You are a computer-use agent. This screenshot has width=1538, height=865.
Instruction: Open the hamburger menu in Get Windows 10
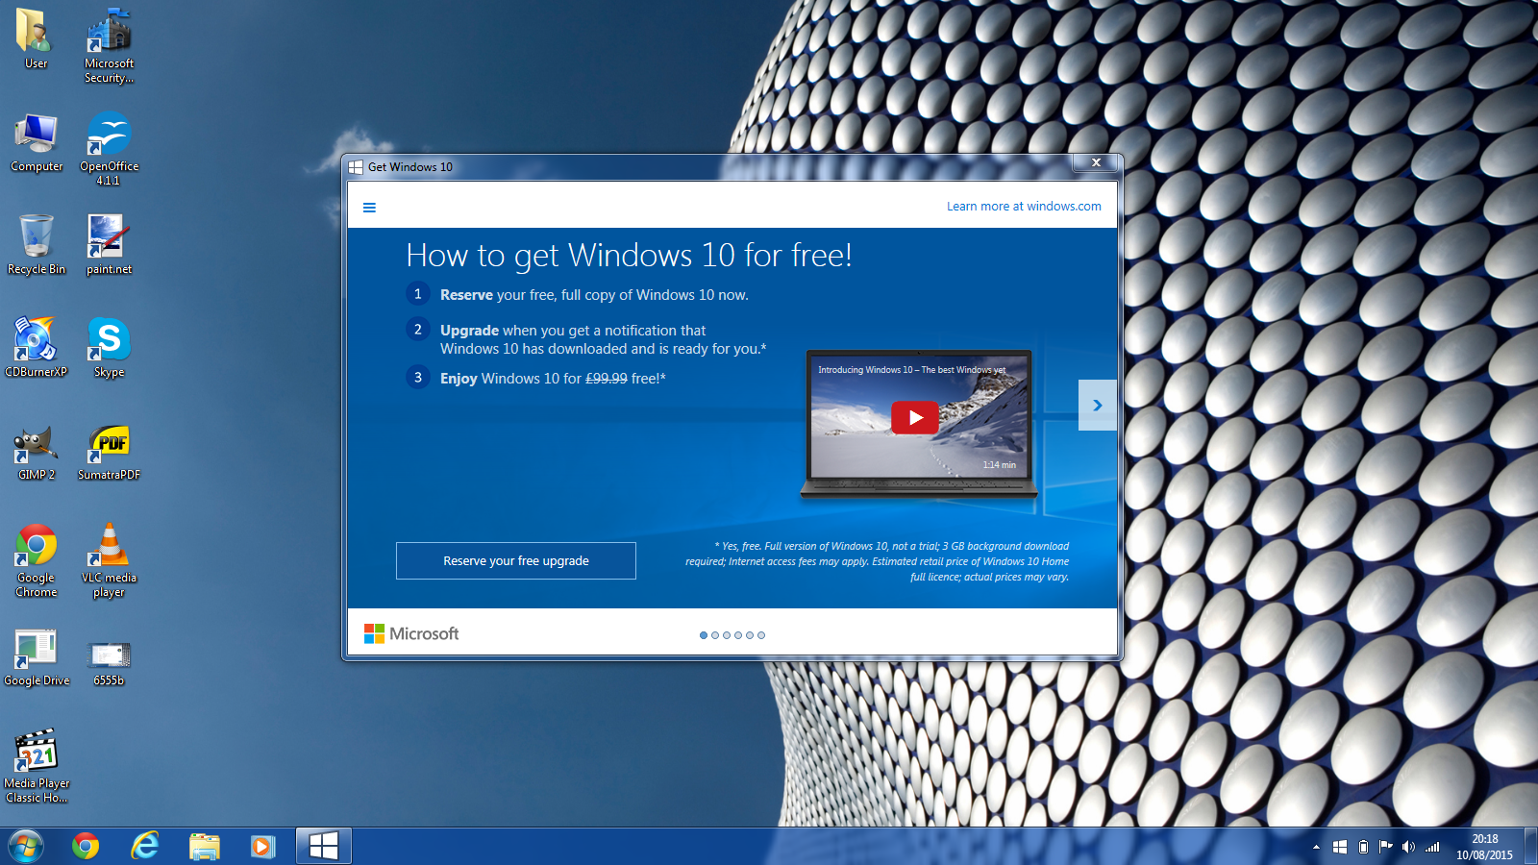[x=369, y=208]
